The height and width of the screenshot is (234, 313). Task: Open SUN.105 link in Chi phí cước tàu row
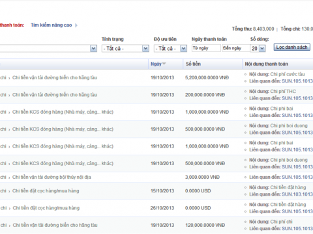297,81
